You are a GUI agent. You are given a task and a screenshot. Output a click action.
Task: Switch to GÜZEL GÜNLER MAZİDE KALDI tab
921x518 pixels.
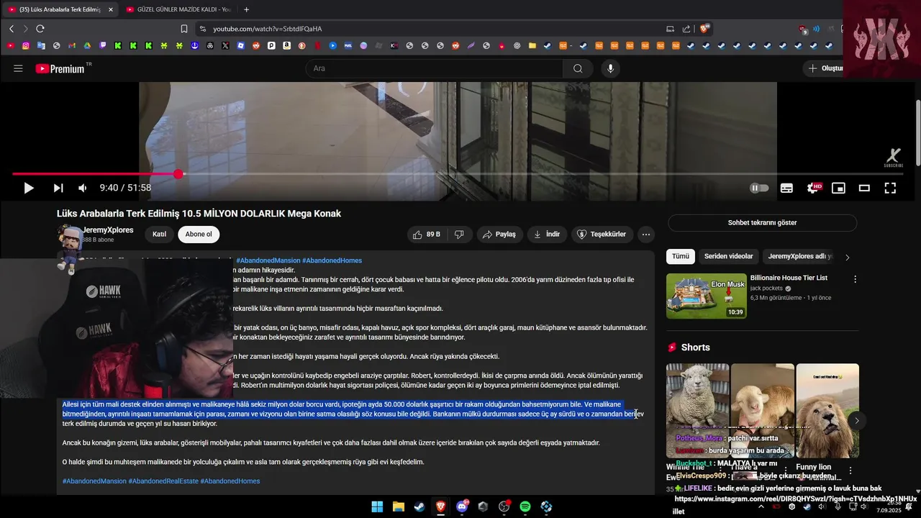tap(178, 9)
